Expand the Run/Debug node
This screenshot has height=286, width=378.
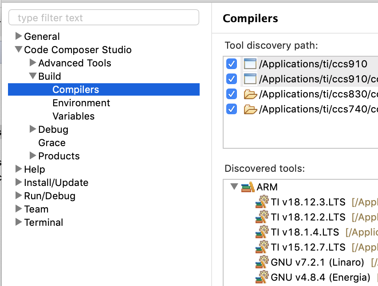19,195
